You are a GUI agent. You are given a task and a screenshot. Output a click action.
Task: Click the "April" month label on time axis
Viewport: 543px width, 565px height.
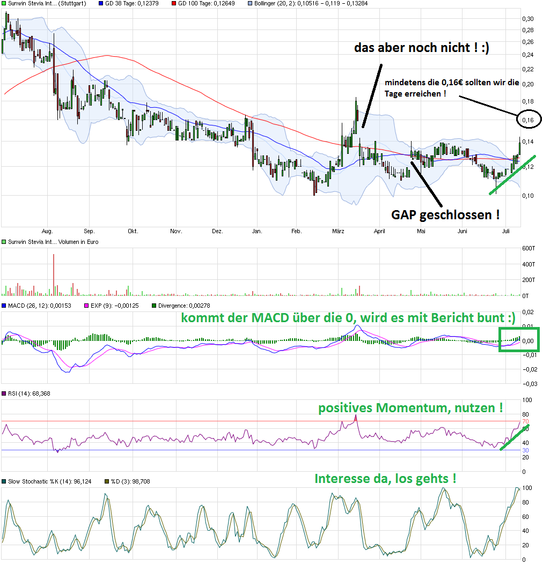click(379, 232)
